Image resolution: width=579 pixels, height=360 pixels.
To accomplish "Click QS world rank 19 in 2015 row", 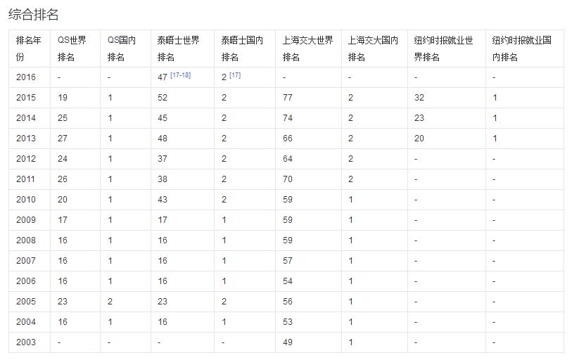I will click(63, 98).
